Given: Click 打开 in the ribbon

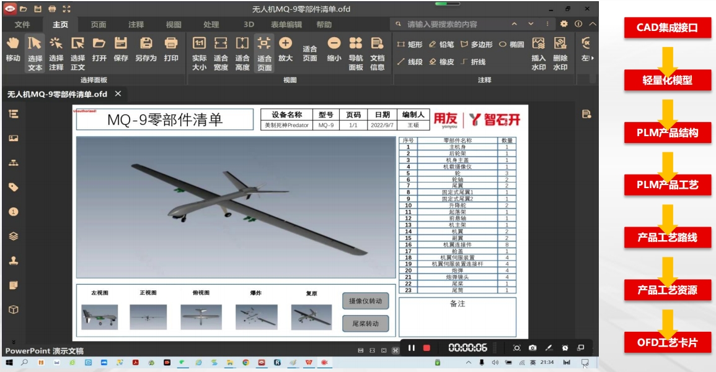Looking at the screenshot, I should coord(99,50).
